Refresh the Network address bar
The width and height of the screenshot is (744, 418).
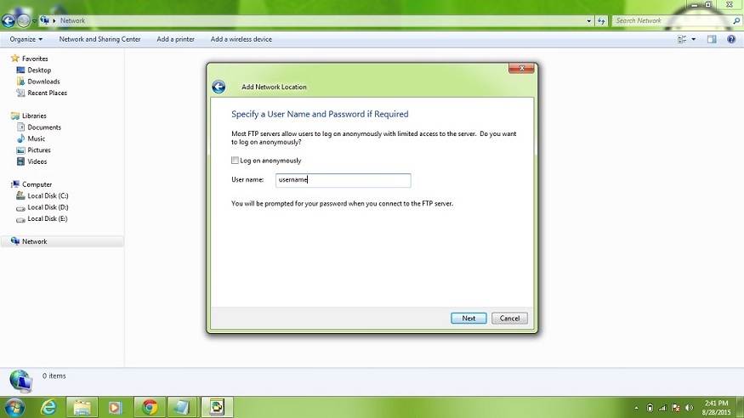coord(601,21)
